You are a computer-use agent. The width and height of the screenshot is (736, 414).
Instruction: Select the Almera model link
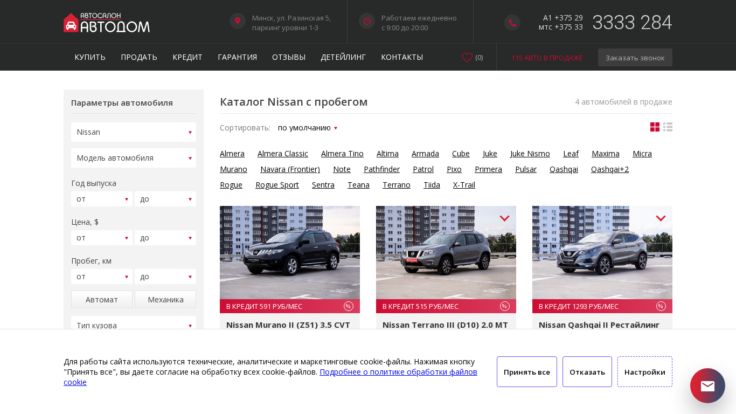232,154
